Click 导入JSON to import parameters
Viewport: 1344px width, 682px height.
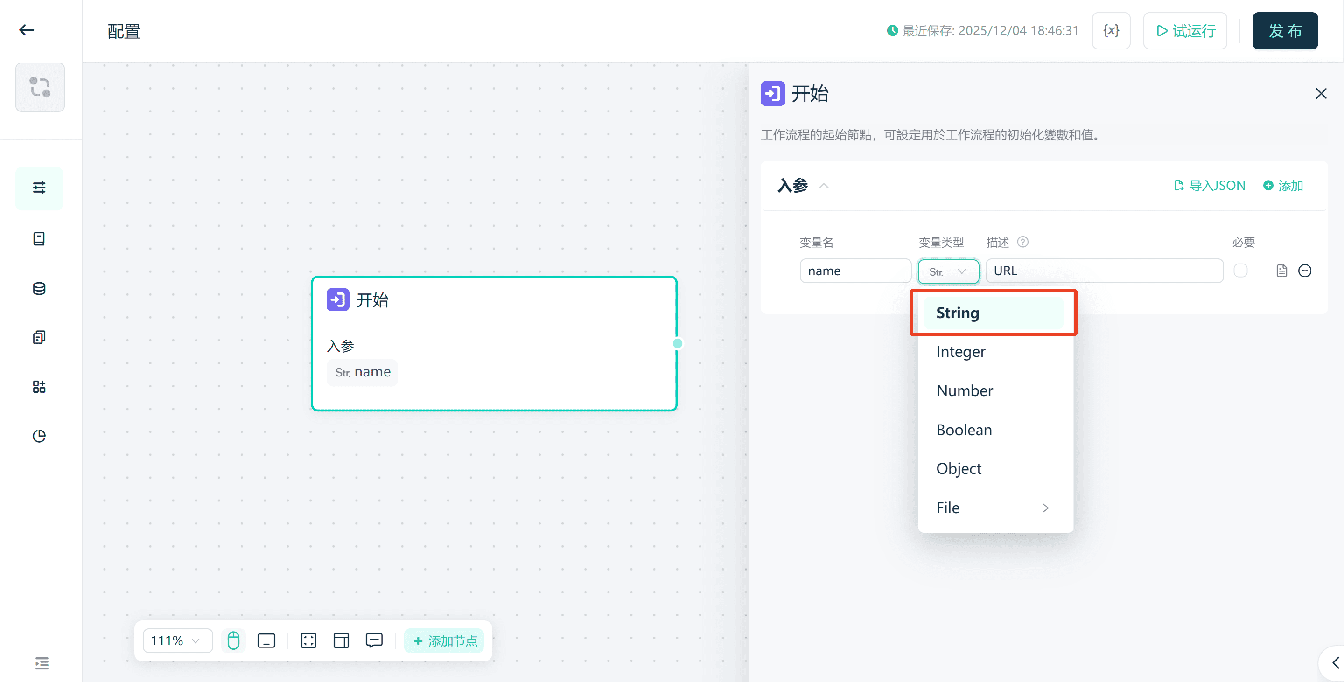click(x=1210, y=185)
